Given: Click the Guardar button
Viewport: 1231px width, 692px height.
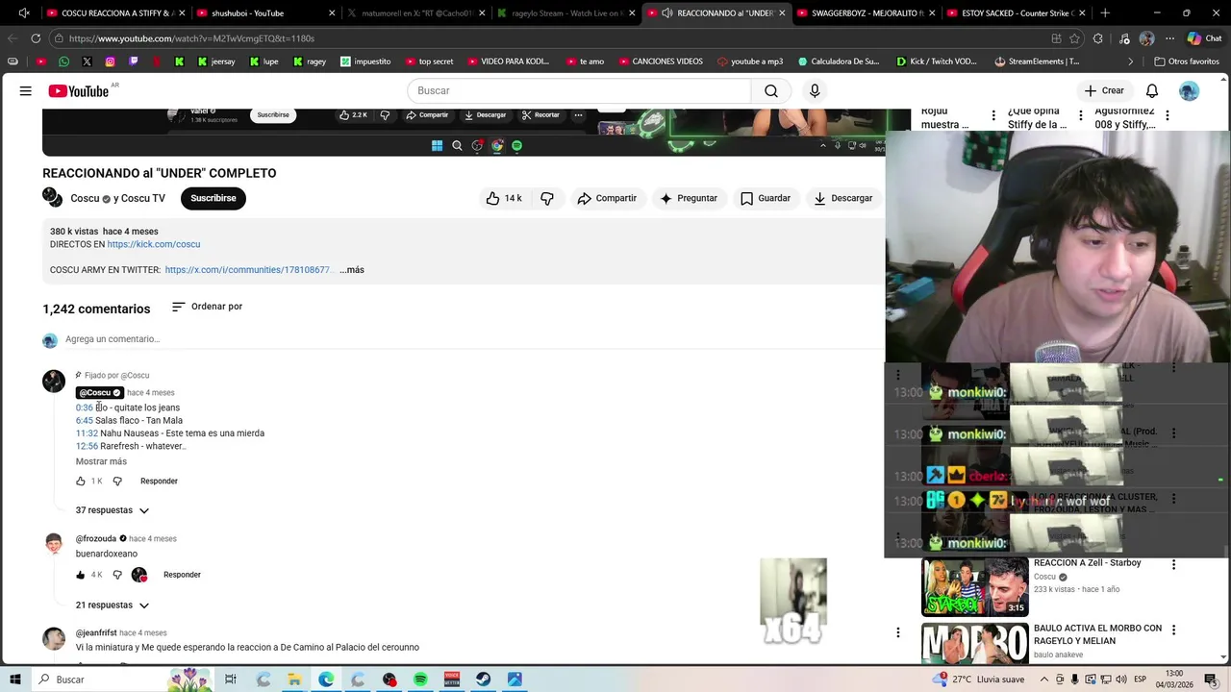Looking at the screenshot, I should point(766,198).
